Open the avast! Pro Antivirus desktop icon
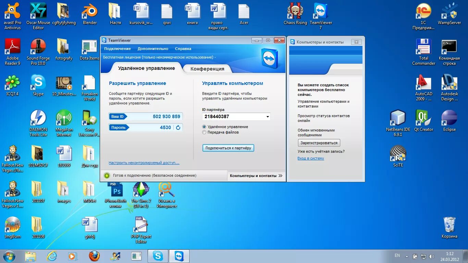The height and width of the screenshot is (263, 468). (x=12, y=16)
